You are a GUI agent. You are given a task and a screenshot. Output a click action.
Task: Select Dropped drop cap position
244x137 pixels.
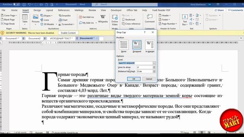137,46
